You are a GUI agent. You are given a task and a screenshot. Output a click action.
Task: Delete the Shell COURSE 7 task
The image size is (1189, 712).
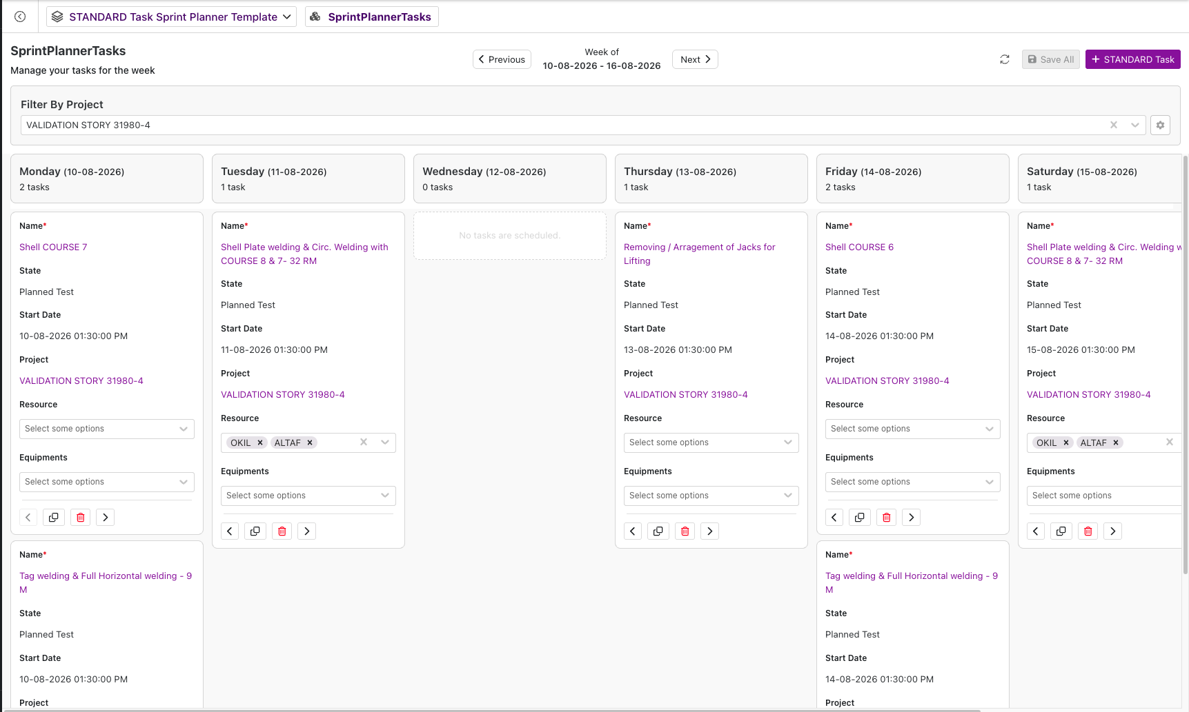click(81, 517)
